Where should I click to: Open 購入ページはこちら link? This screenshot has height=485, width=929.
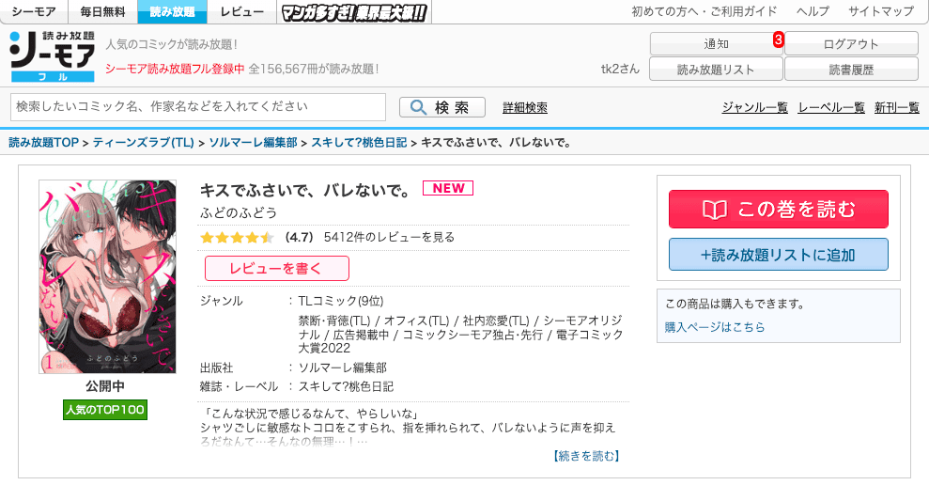(715, 327)
